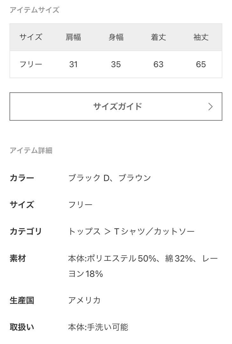Open the トップス category link
The image size is (232, 344).
[x=84, y=232]
